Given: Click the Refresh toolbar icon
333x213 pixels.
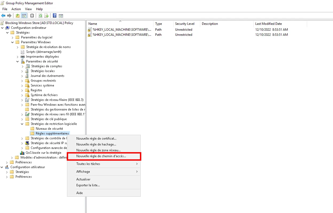Looking at the screenshot, I should point(41,16).
